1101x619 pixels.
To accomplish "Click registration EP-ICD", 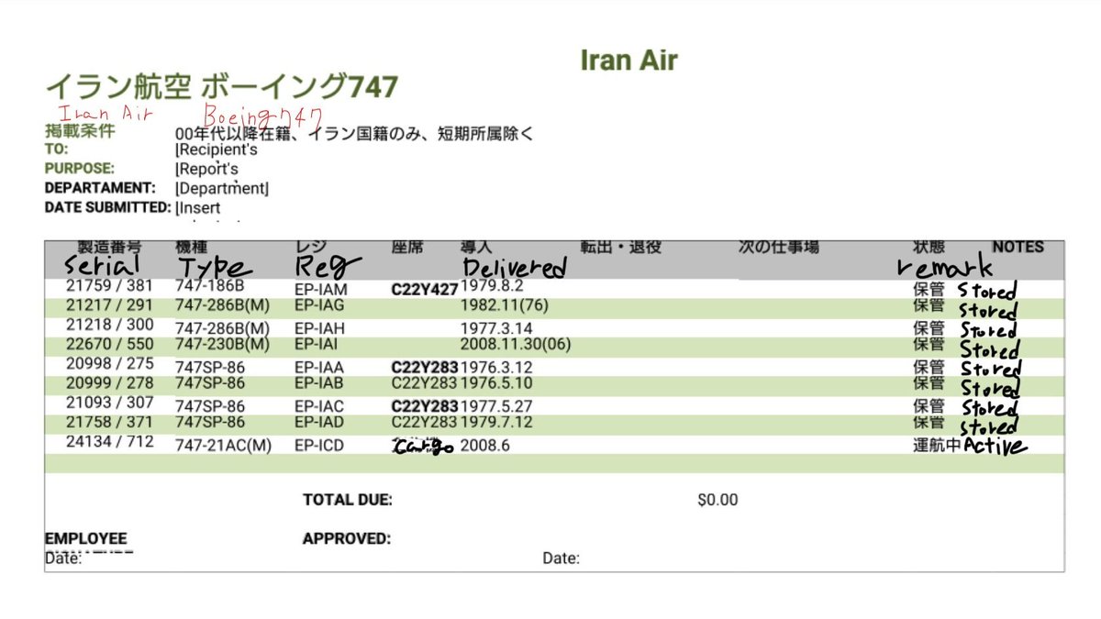I will point(320,448).
